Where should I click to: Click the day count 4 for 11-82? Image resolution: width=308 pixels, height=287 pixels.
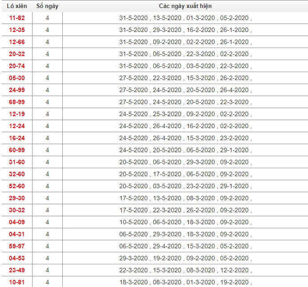click(47, 18)
